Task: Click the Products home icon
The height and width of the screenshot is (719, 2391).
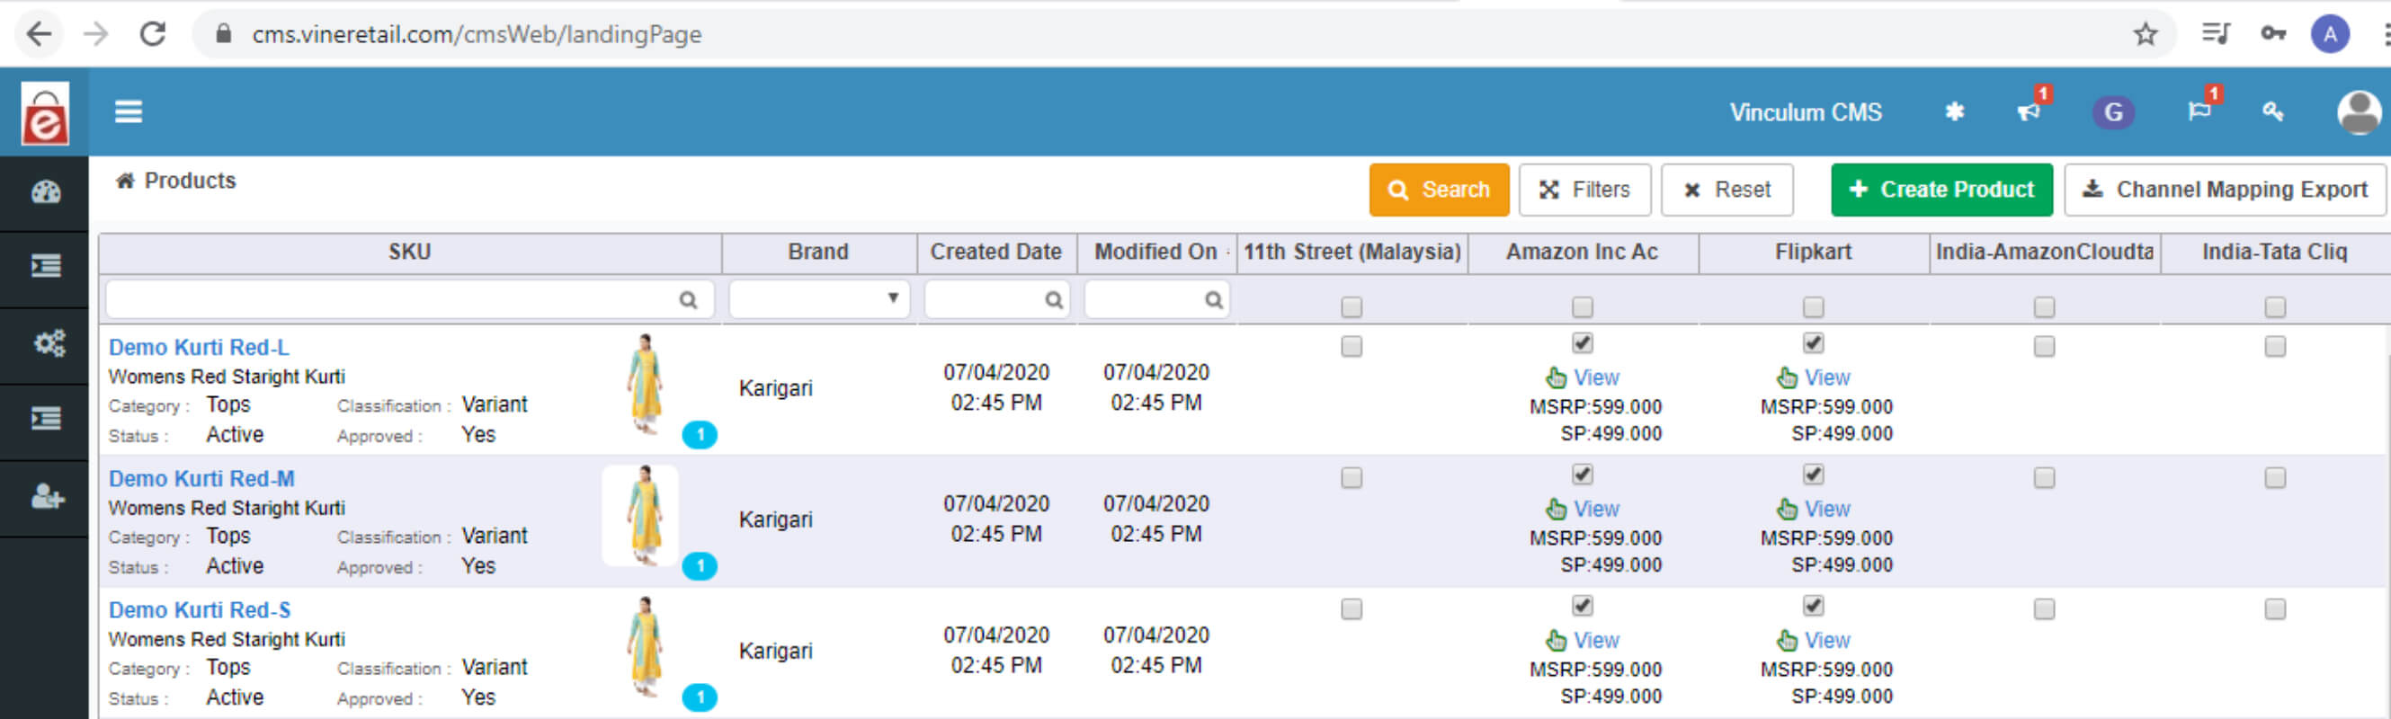Action: (125, 180)
